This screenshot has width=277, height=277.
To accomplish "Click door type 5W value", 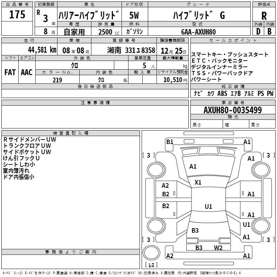I will 134,15.
